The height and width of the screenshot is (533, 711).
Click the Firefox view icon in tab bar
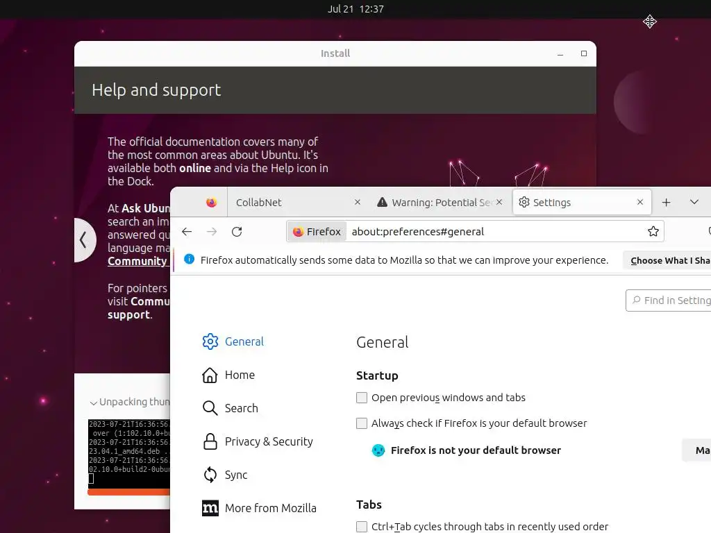(211, 202)
